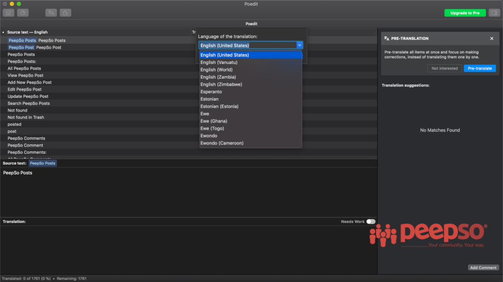
Task: Click the macOS green fullscreen button
Action: (19, 4)
